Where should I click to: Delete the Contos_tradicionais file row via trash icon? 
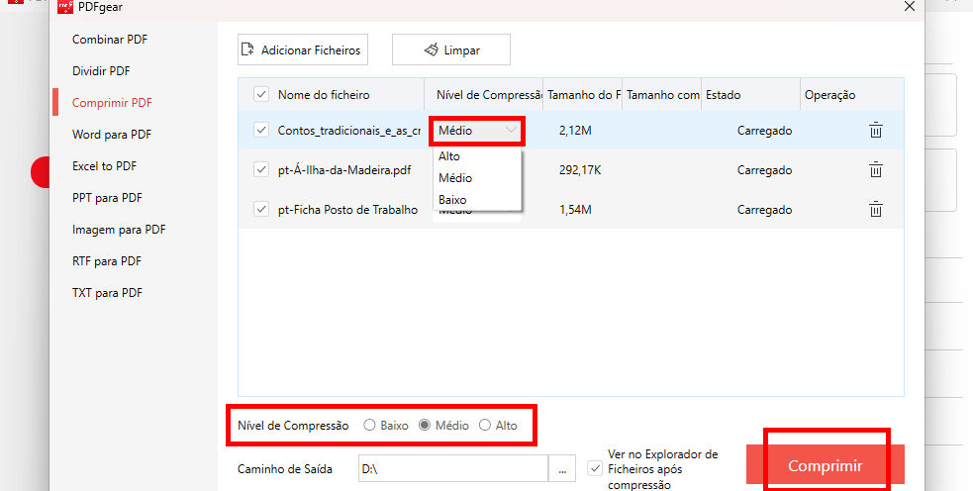(876, 131)
